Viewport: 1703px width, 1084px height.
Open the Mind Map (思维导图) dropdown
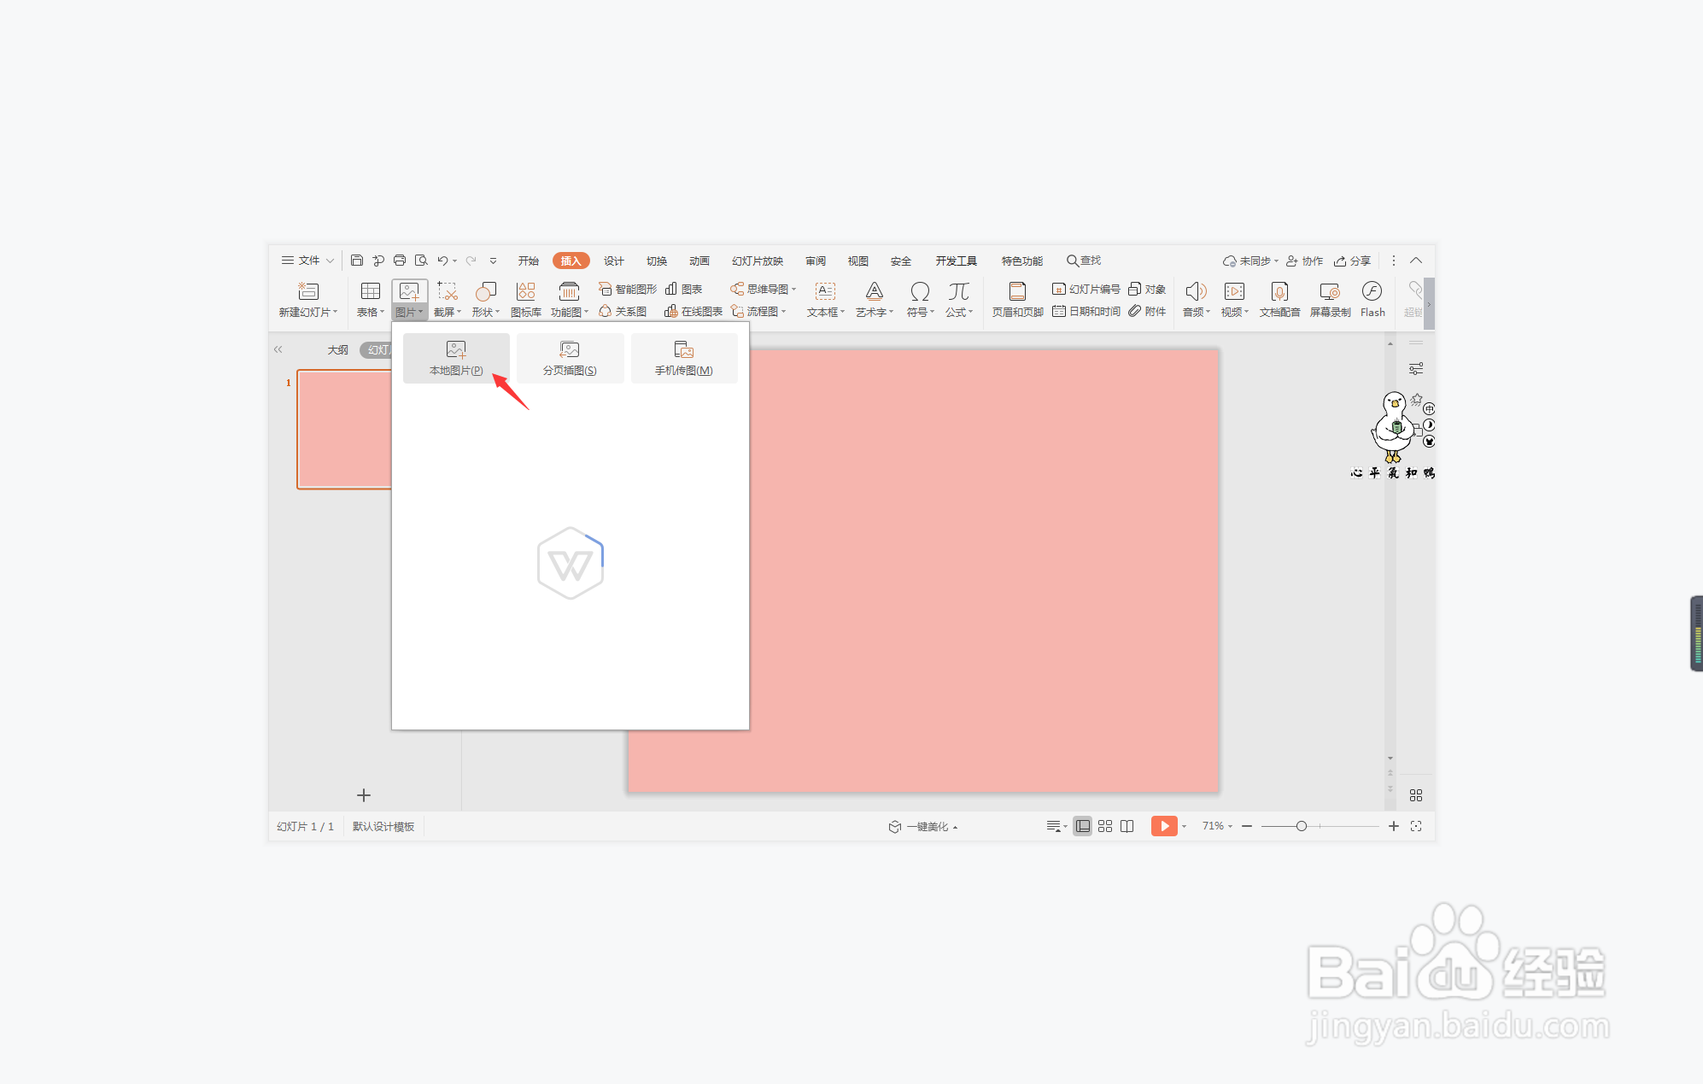pos(764,289)
